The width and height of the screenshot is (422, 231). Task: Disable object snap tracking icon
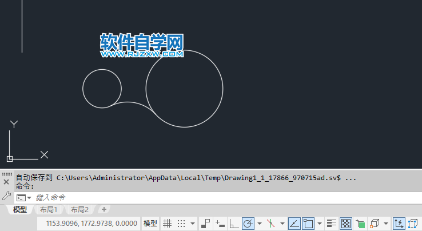tap(294, 224)
